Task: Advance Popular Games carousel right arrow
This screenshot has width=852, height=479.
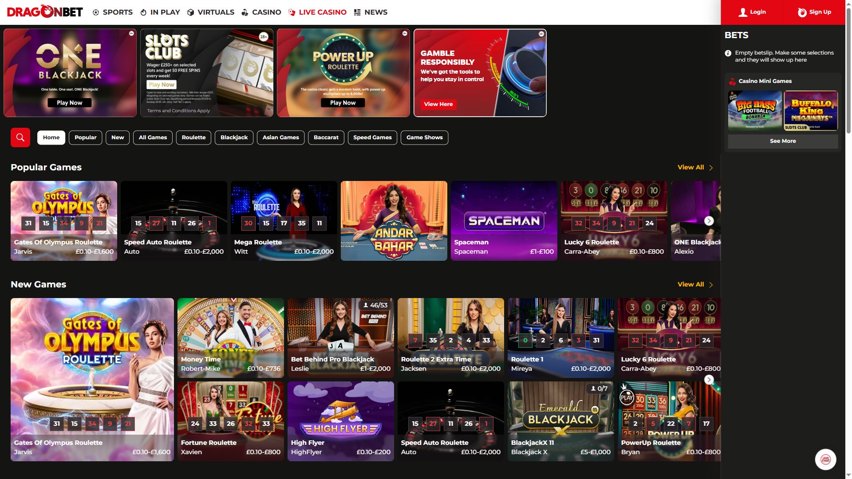Action: tap(709, 221)
